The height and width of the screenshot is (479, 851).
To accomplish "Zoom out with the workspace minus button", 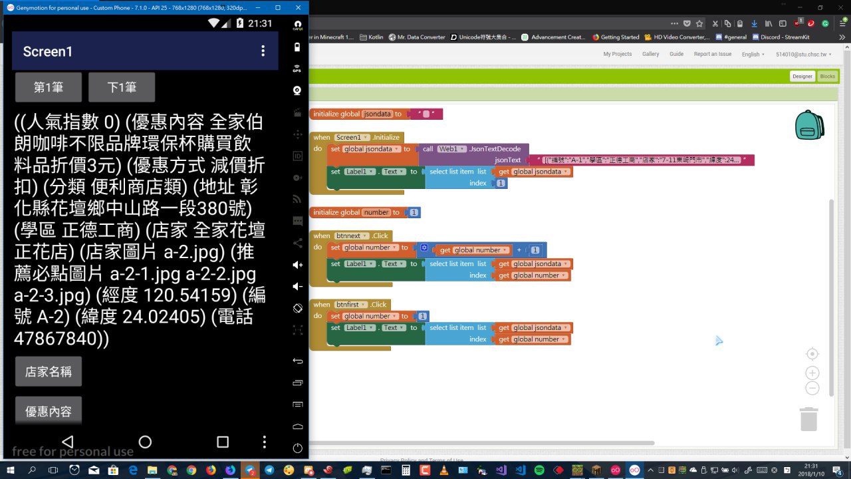I will [812, 388].
